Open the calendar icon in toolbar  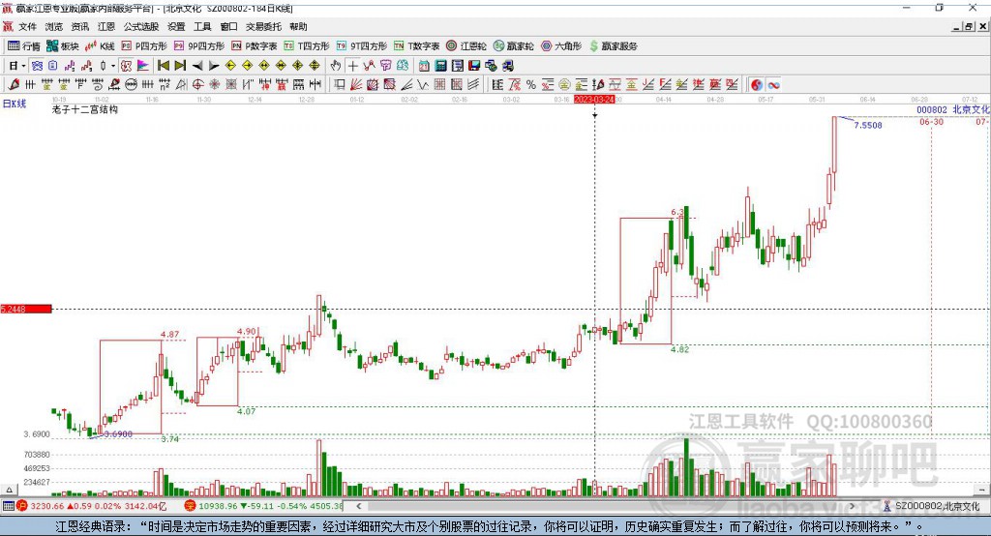pyautogui.click(x=424, y=66)
